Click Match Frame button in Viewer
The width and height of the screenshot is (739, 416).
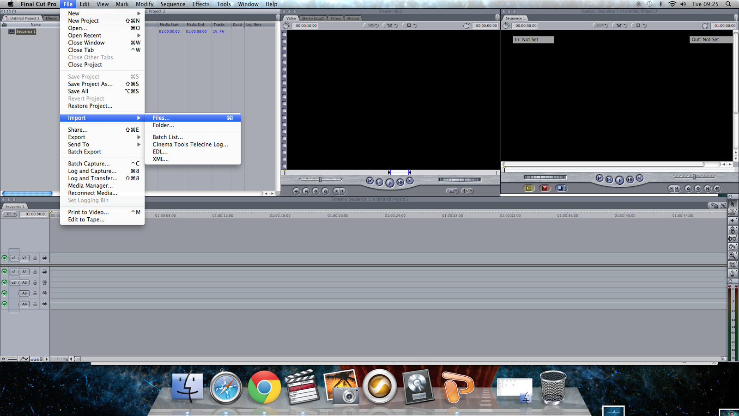click(x=296, y=191)
